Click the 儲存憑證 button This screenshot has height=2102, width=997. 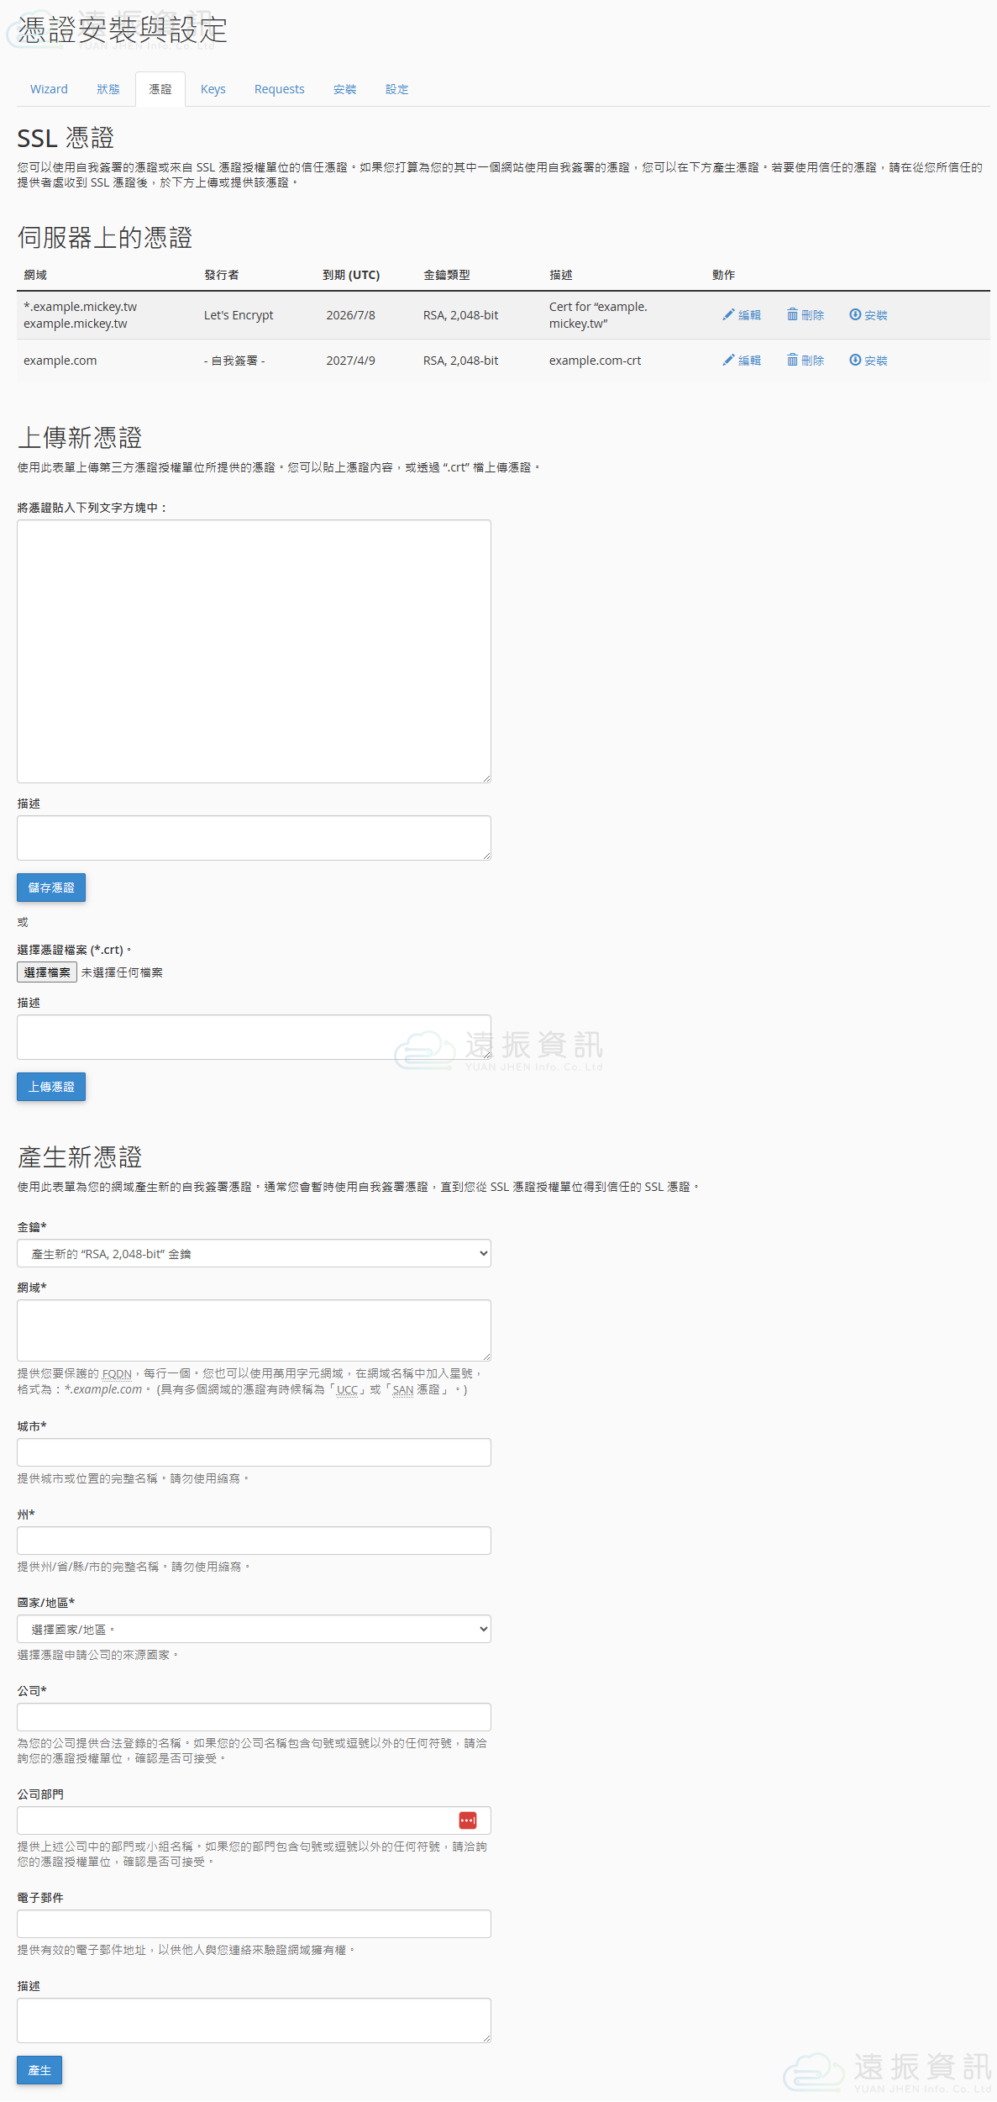(x=51, y=888)
